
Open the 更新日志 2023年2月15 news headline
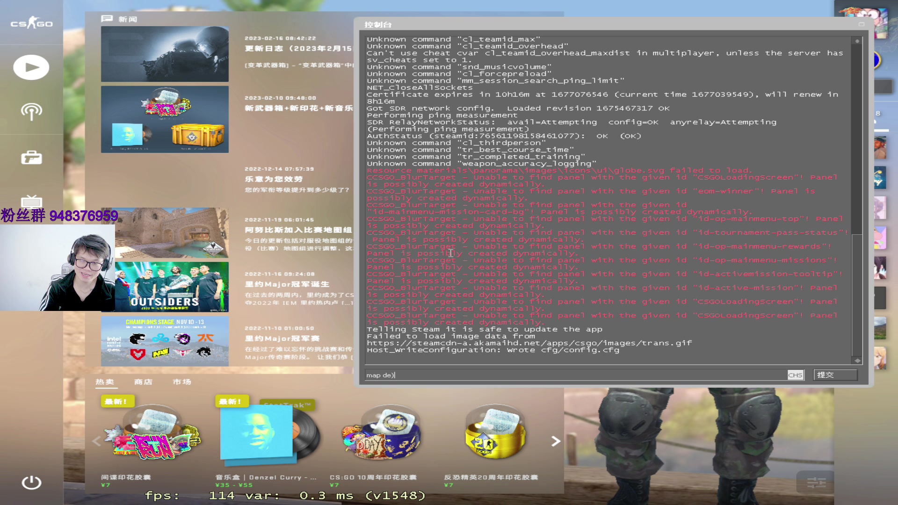298,49
